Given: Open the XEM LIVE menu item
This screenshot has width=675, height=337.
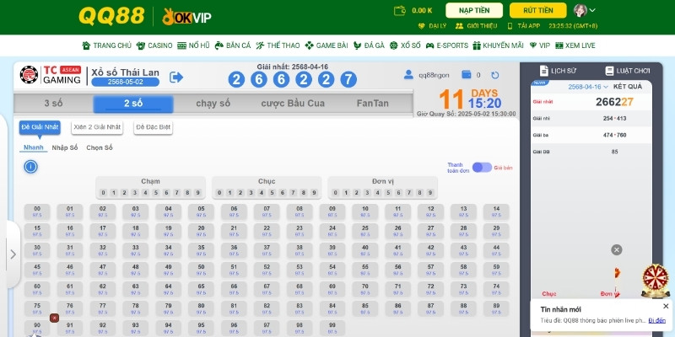Looking at the screenshot, I should coord(575,45).
